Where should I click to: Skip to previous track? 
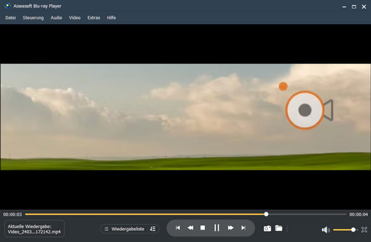tap(178, 228)
